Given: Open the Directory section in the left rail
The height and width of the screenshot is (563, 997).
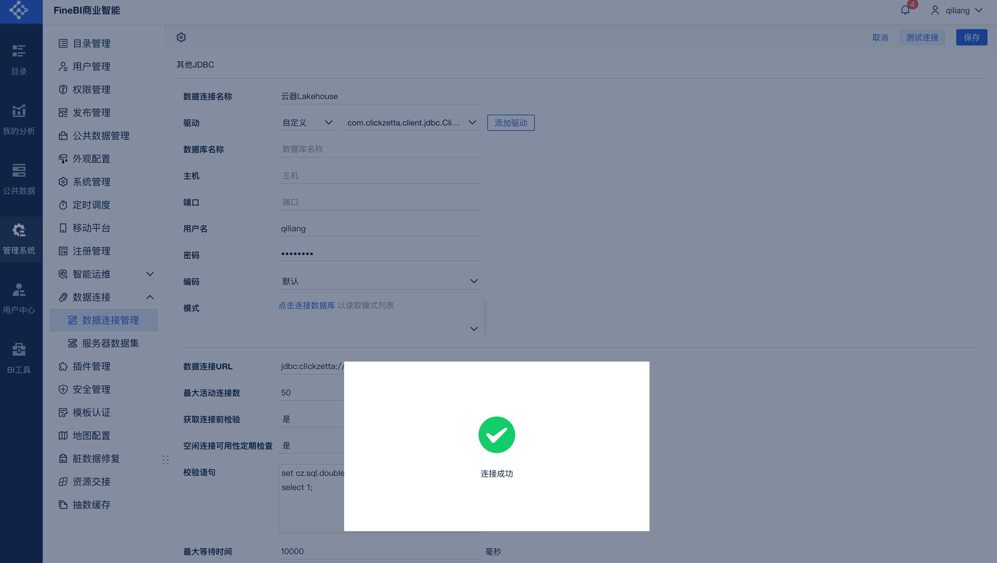Looking at the screenshot, I should [19, 60].
